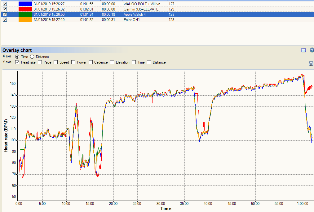This screenshot has height=212, width=314.
Task: Toggle the Garmin 935+ELEVATE row checkbox
Action: (5, 9)
